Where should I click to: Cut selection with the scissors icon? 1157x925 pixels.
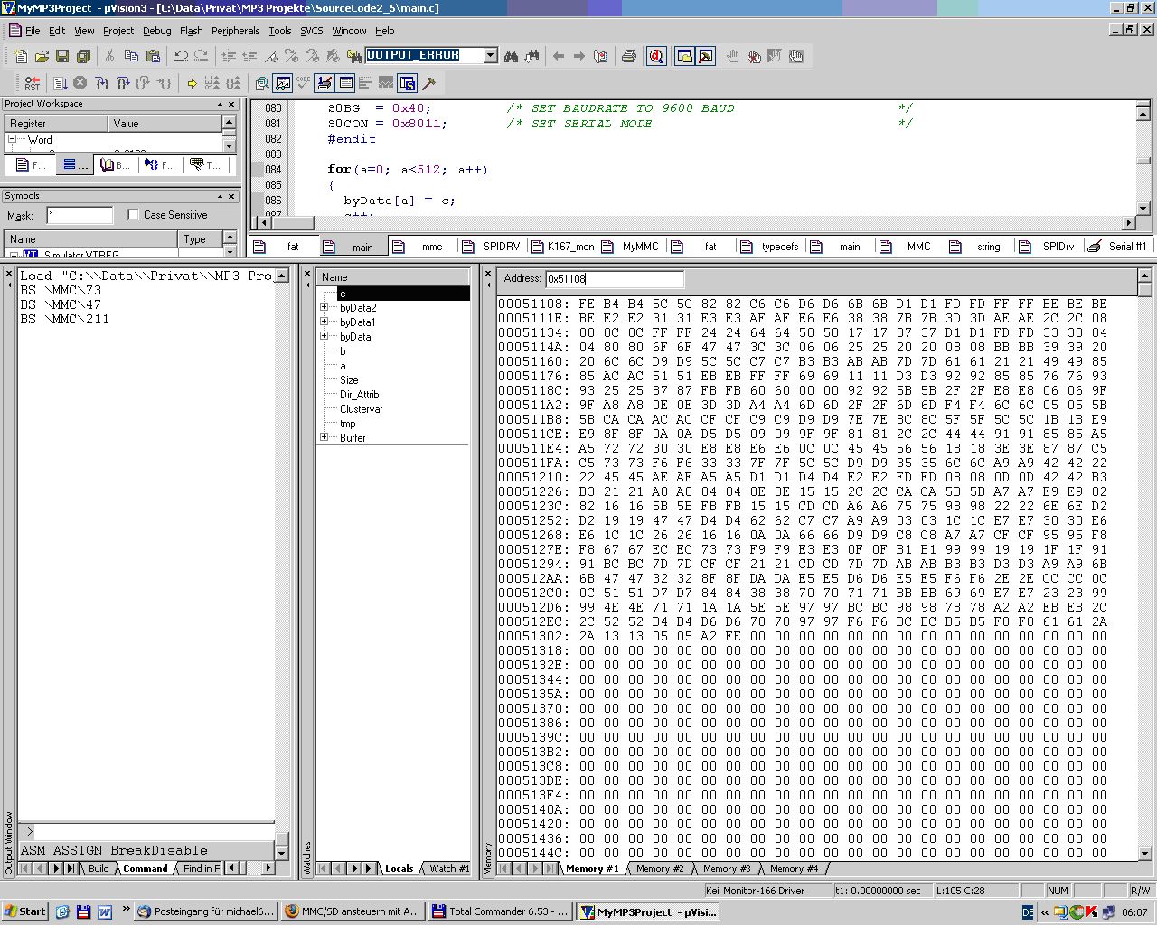coord(109,56)
